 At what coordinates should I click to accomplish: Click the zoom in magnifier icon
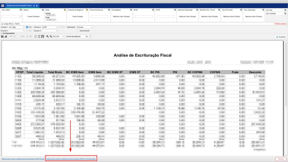click(47, 37)
